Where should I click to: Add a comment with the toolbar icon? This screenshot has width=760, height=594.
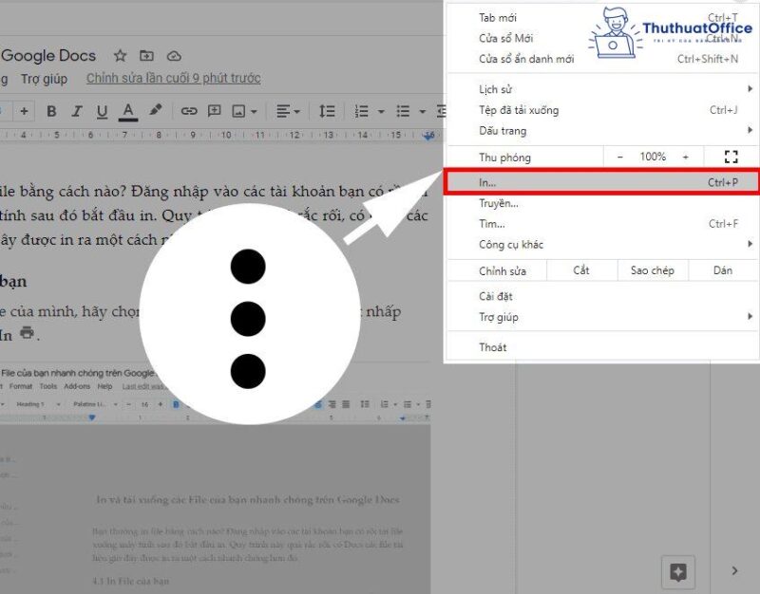tap(215, 111)
